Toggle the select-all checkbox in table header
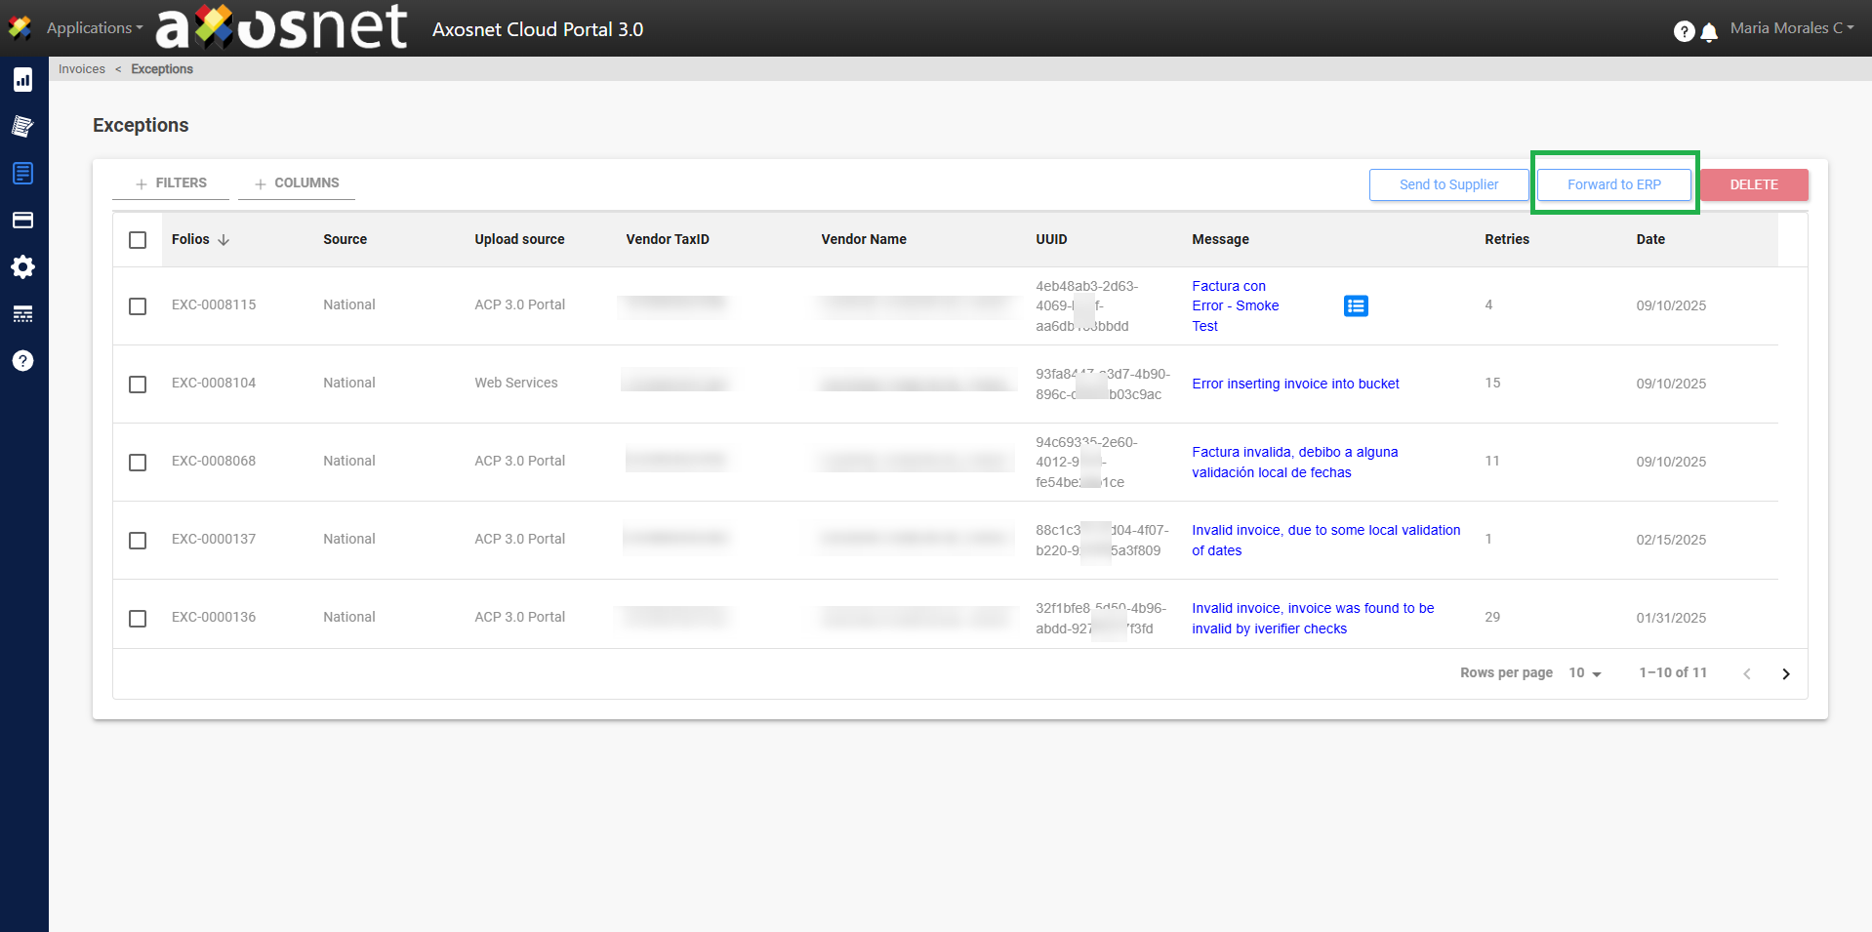Viewport: 1872px width, 932px height. coord(138,240)
